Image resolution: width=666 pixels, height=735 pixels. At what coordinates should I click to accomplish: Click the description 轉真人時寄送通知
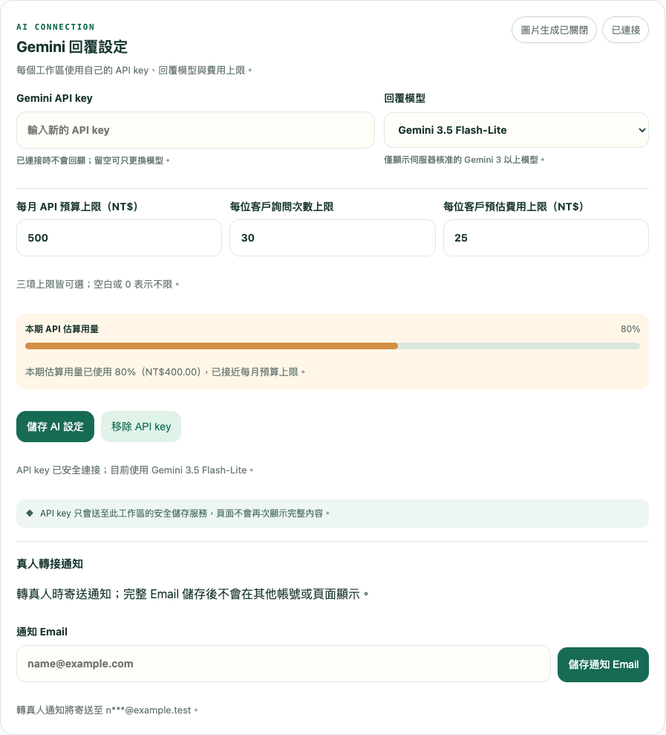click(192, 594)
